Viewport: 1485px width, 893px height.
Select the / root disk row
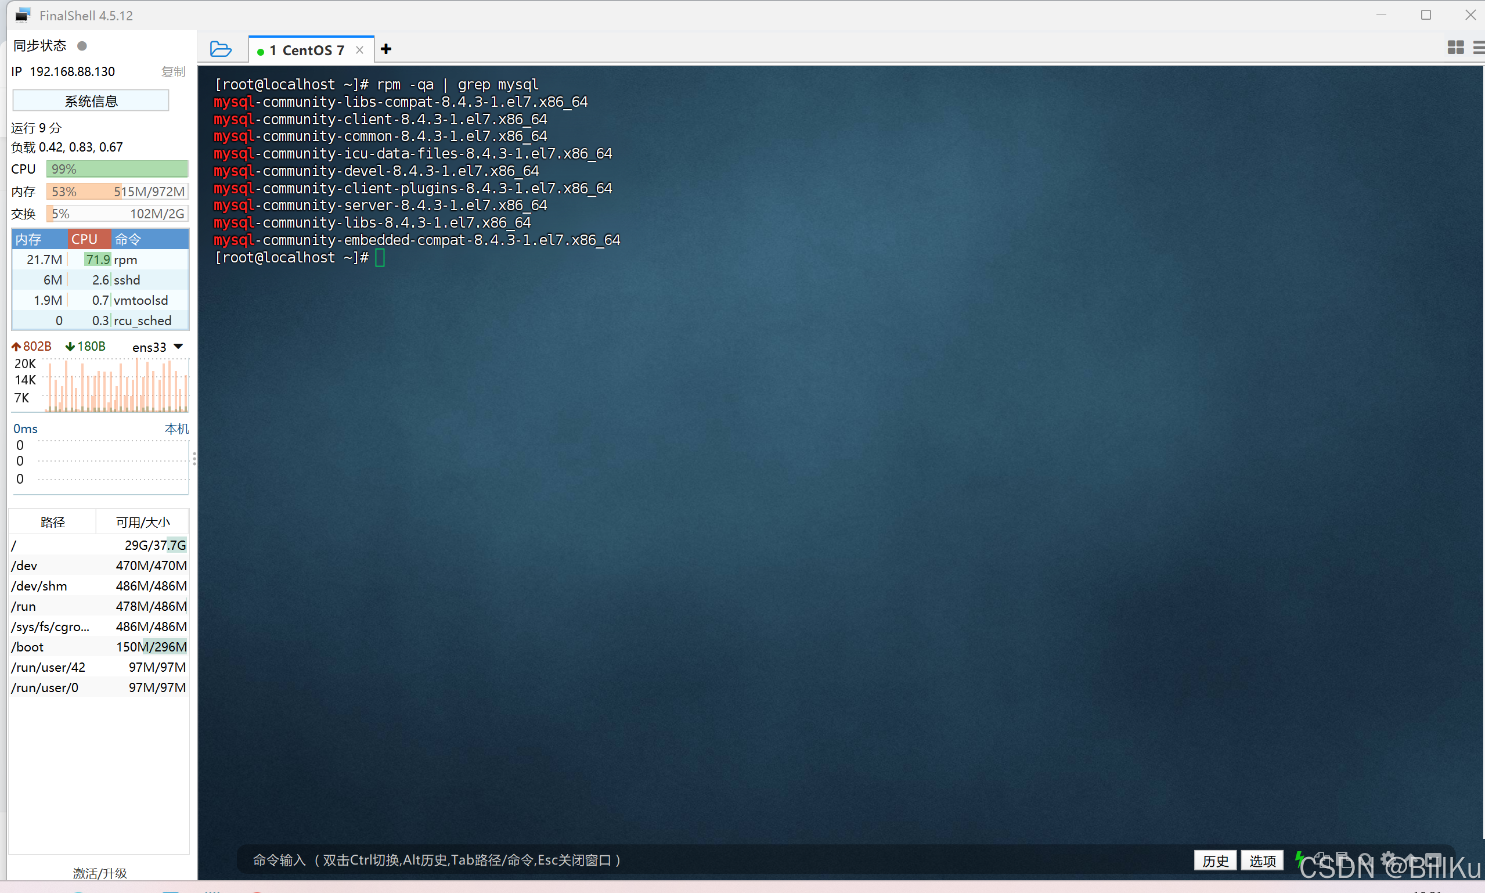(99, 545)
